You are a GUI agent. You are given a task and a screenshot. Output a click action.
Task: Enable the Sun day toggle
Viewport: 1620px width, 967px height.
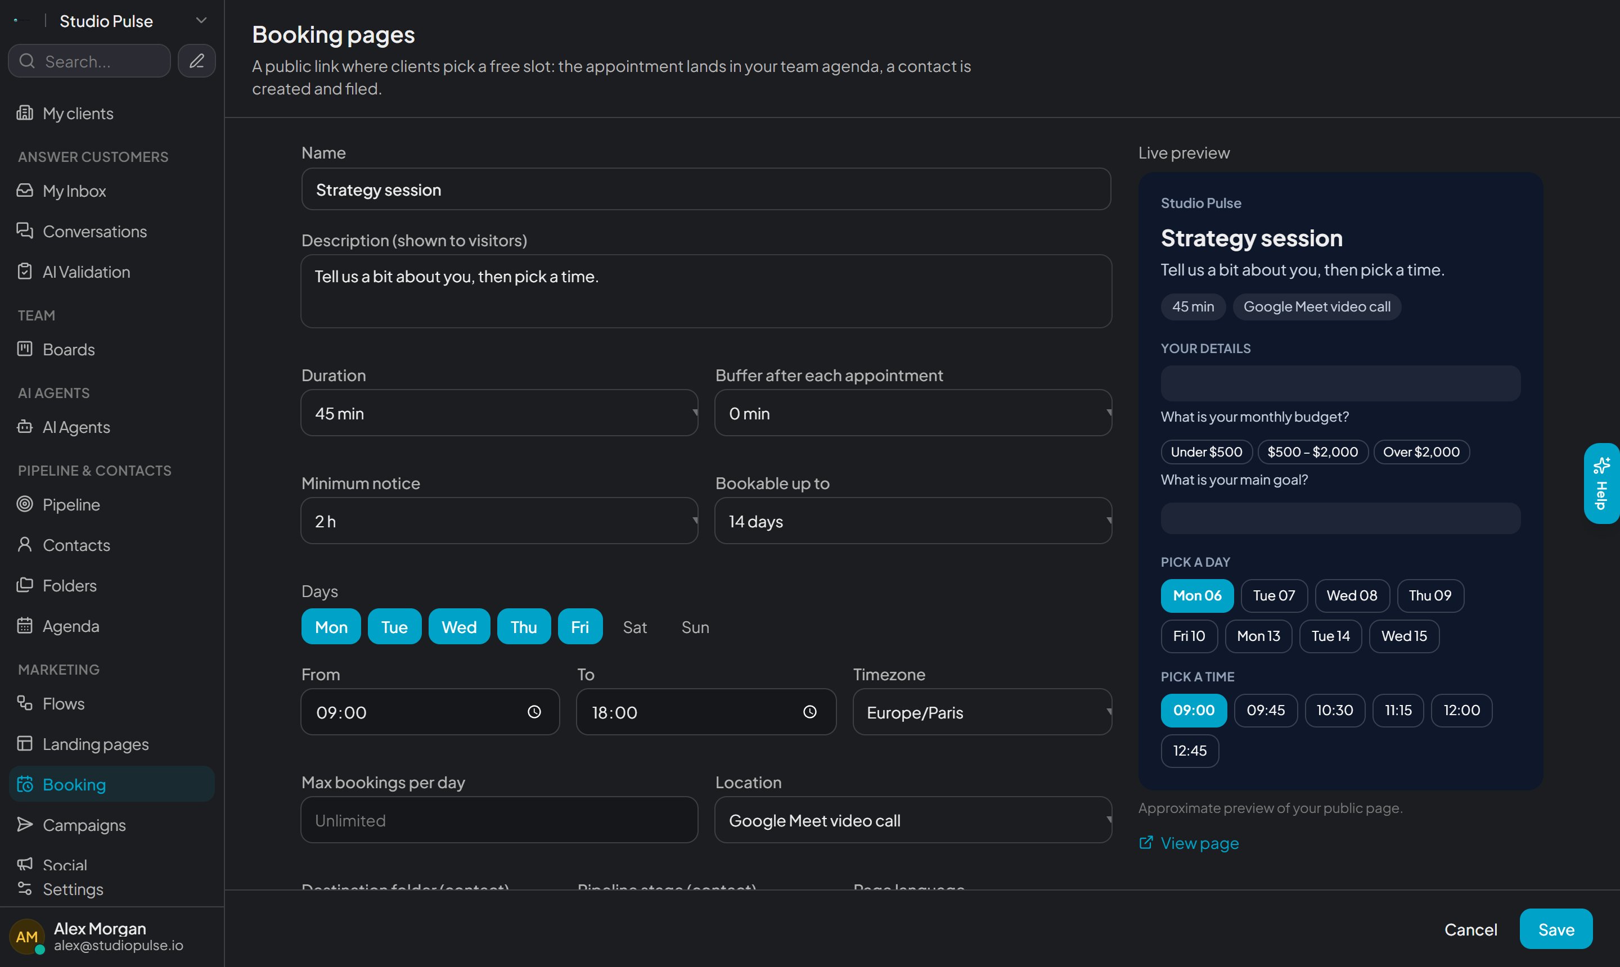point(695,626)
